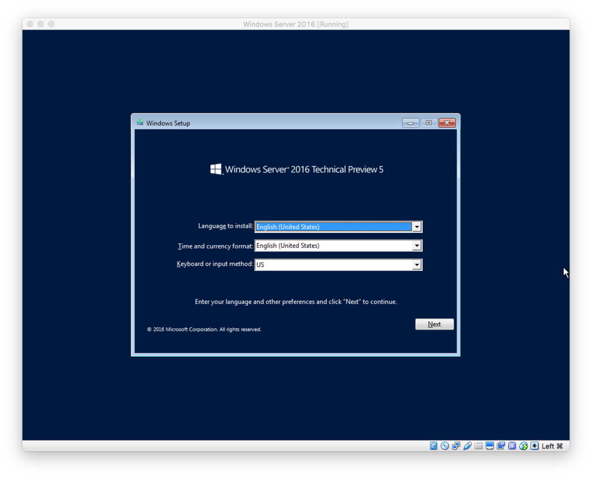Click the shared folders status icon

coord(478,446)
